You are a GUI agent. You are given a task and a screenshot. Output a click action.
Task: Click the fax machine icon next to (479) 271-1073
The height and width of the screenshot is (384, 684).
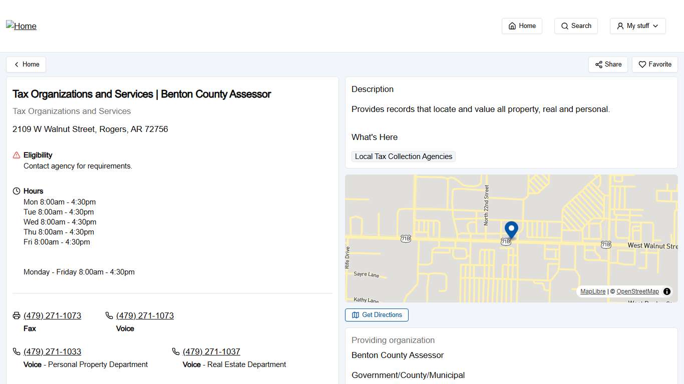click(x=16, y=315)
